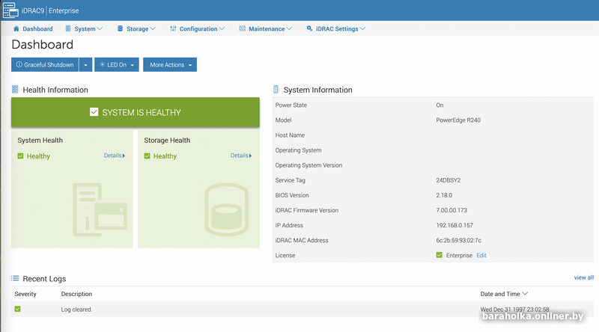Click view all recent logs link

pyautogui.click(x=584, y=277)
